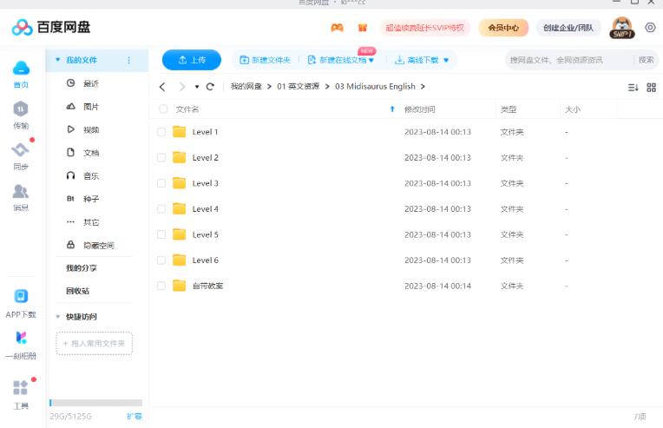Open the Transfer (传输) sidebar icon
663x428 pixels.
click(x=20, y=109)
